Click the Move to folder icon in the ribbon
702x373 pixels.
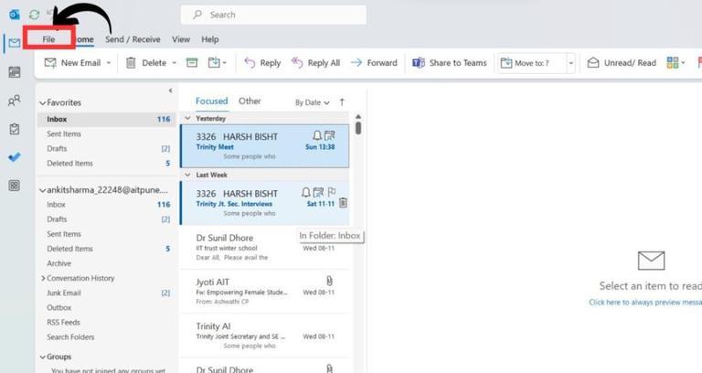point(215,63)
